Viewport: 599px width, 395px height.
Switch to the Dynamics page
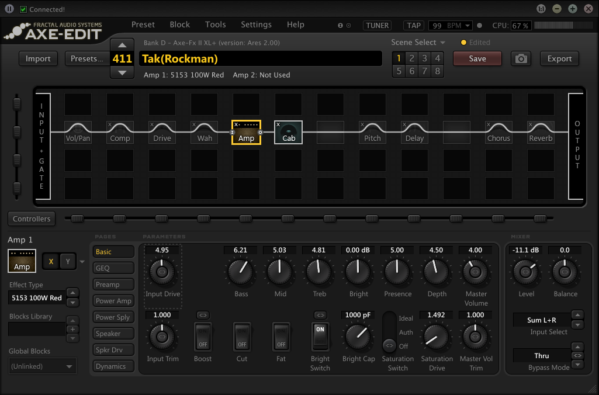click(x=113, y=366)
